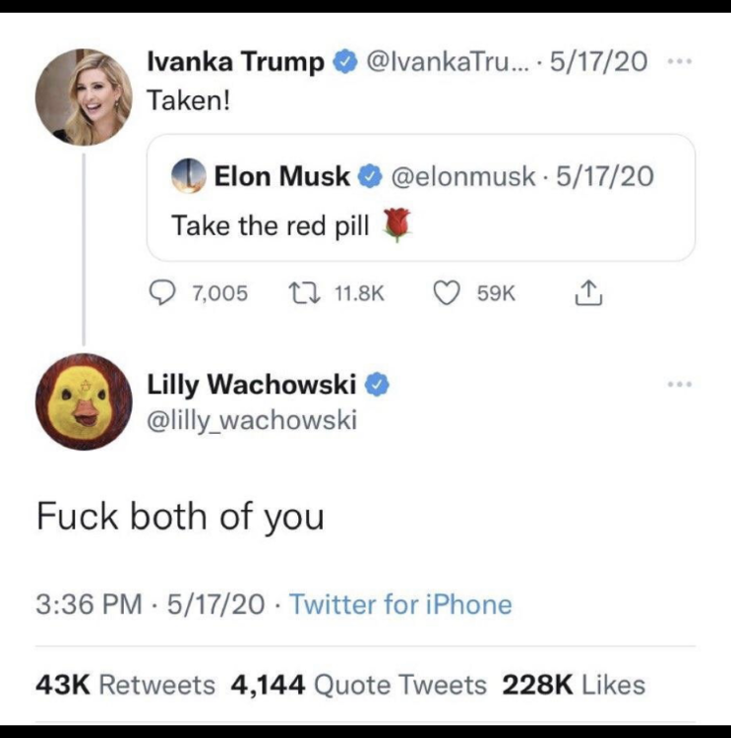
Task: Click the small rocket avatar in the quoted tweet
Action: pos(189,177)
